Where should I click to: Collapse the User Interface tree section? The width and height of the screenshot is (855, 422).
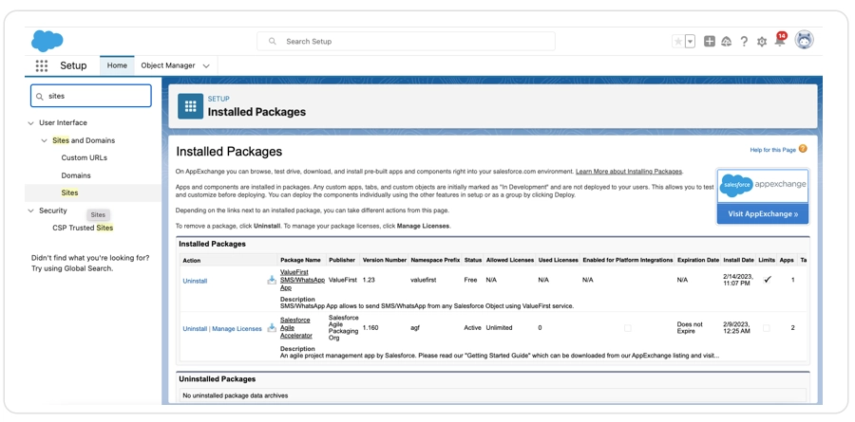31,123
